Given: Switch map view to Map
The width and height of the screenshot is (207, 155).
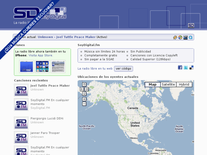Looking at the screenshot, I should click(153, 84).
